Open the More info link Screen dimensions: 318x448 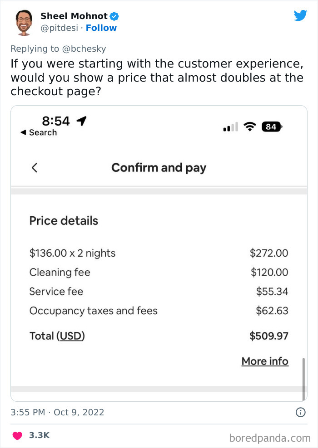coord(265,361)
